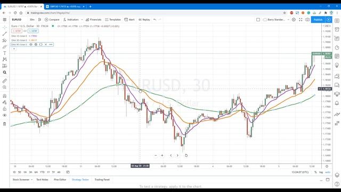Pan chart left with arrow control
341x192 pixels.
click(x=170, y=155)
